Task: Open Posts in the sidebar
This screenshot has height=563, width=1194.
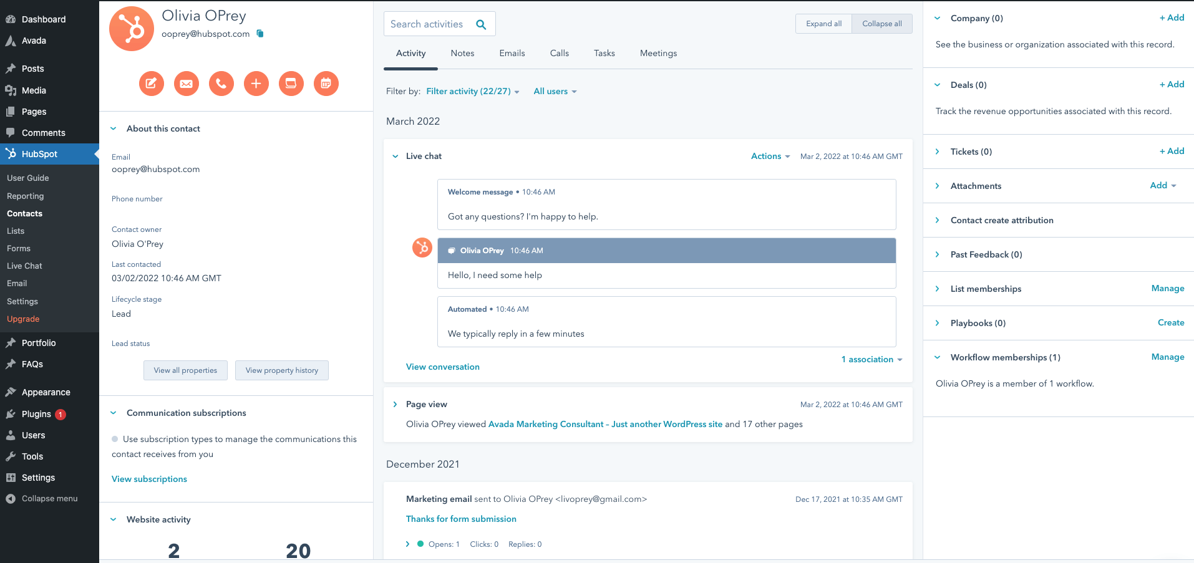Action: [49, 69]
